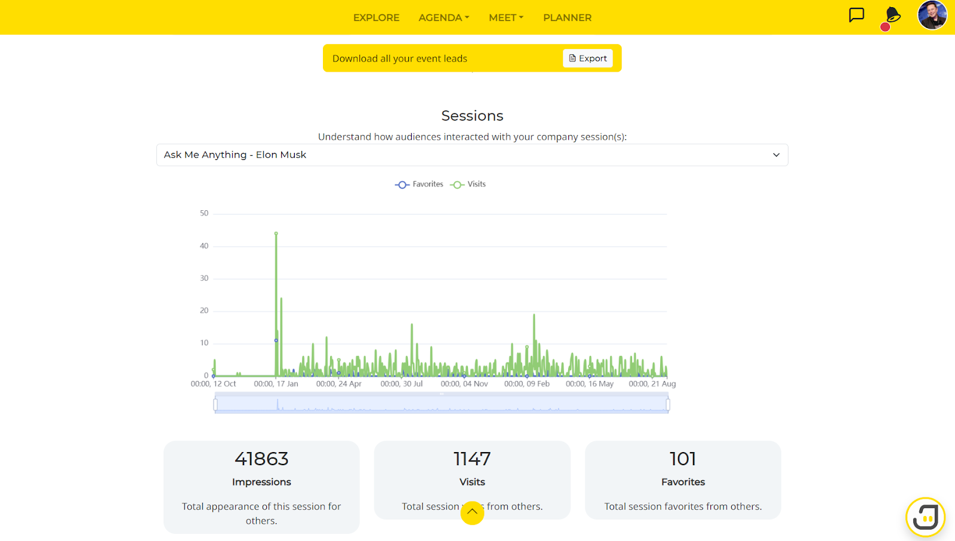Click the "00:00, 24 Apr" axis label
Screen dimensions: 955x541
(x=339, y=384)
